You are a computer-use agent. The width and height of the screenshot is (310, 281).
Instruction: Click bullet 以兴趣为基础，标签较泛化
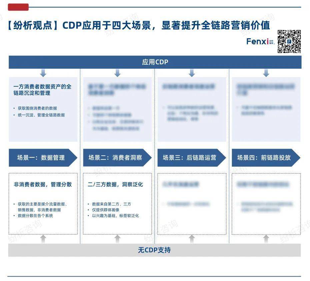point(115,216)
